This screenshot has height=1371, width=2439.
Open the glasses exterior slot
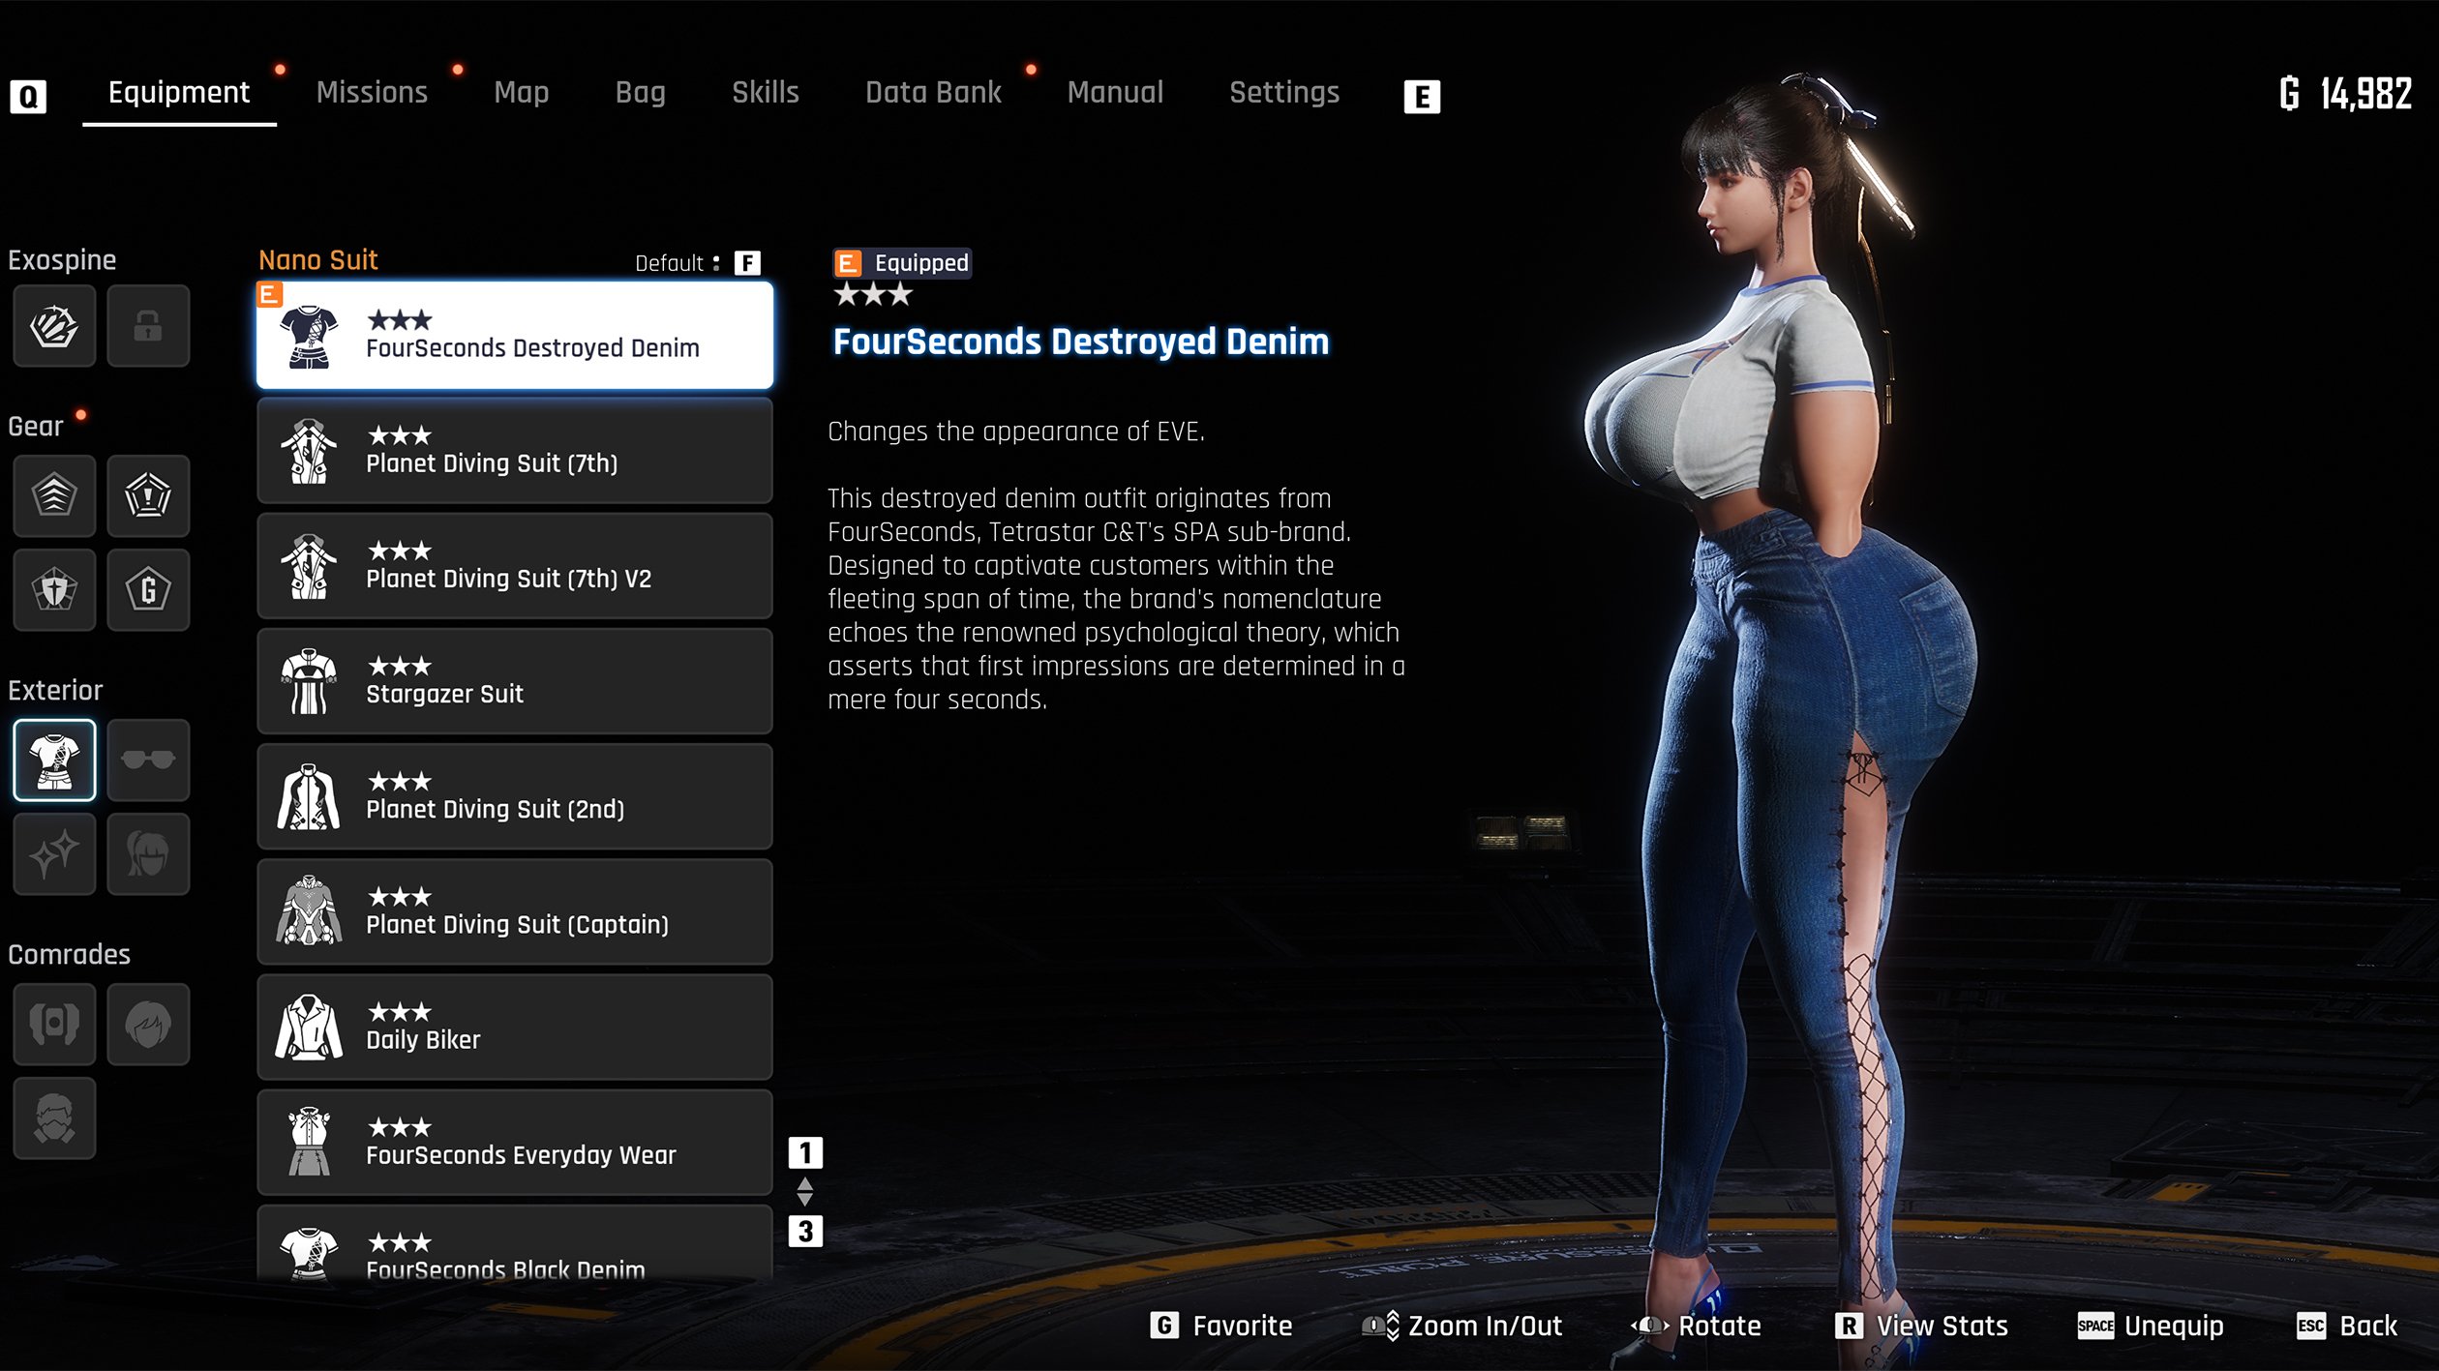[147, 760]
